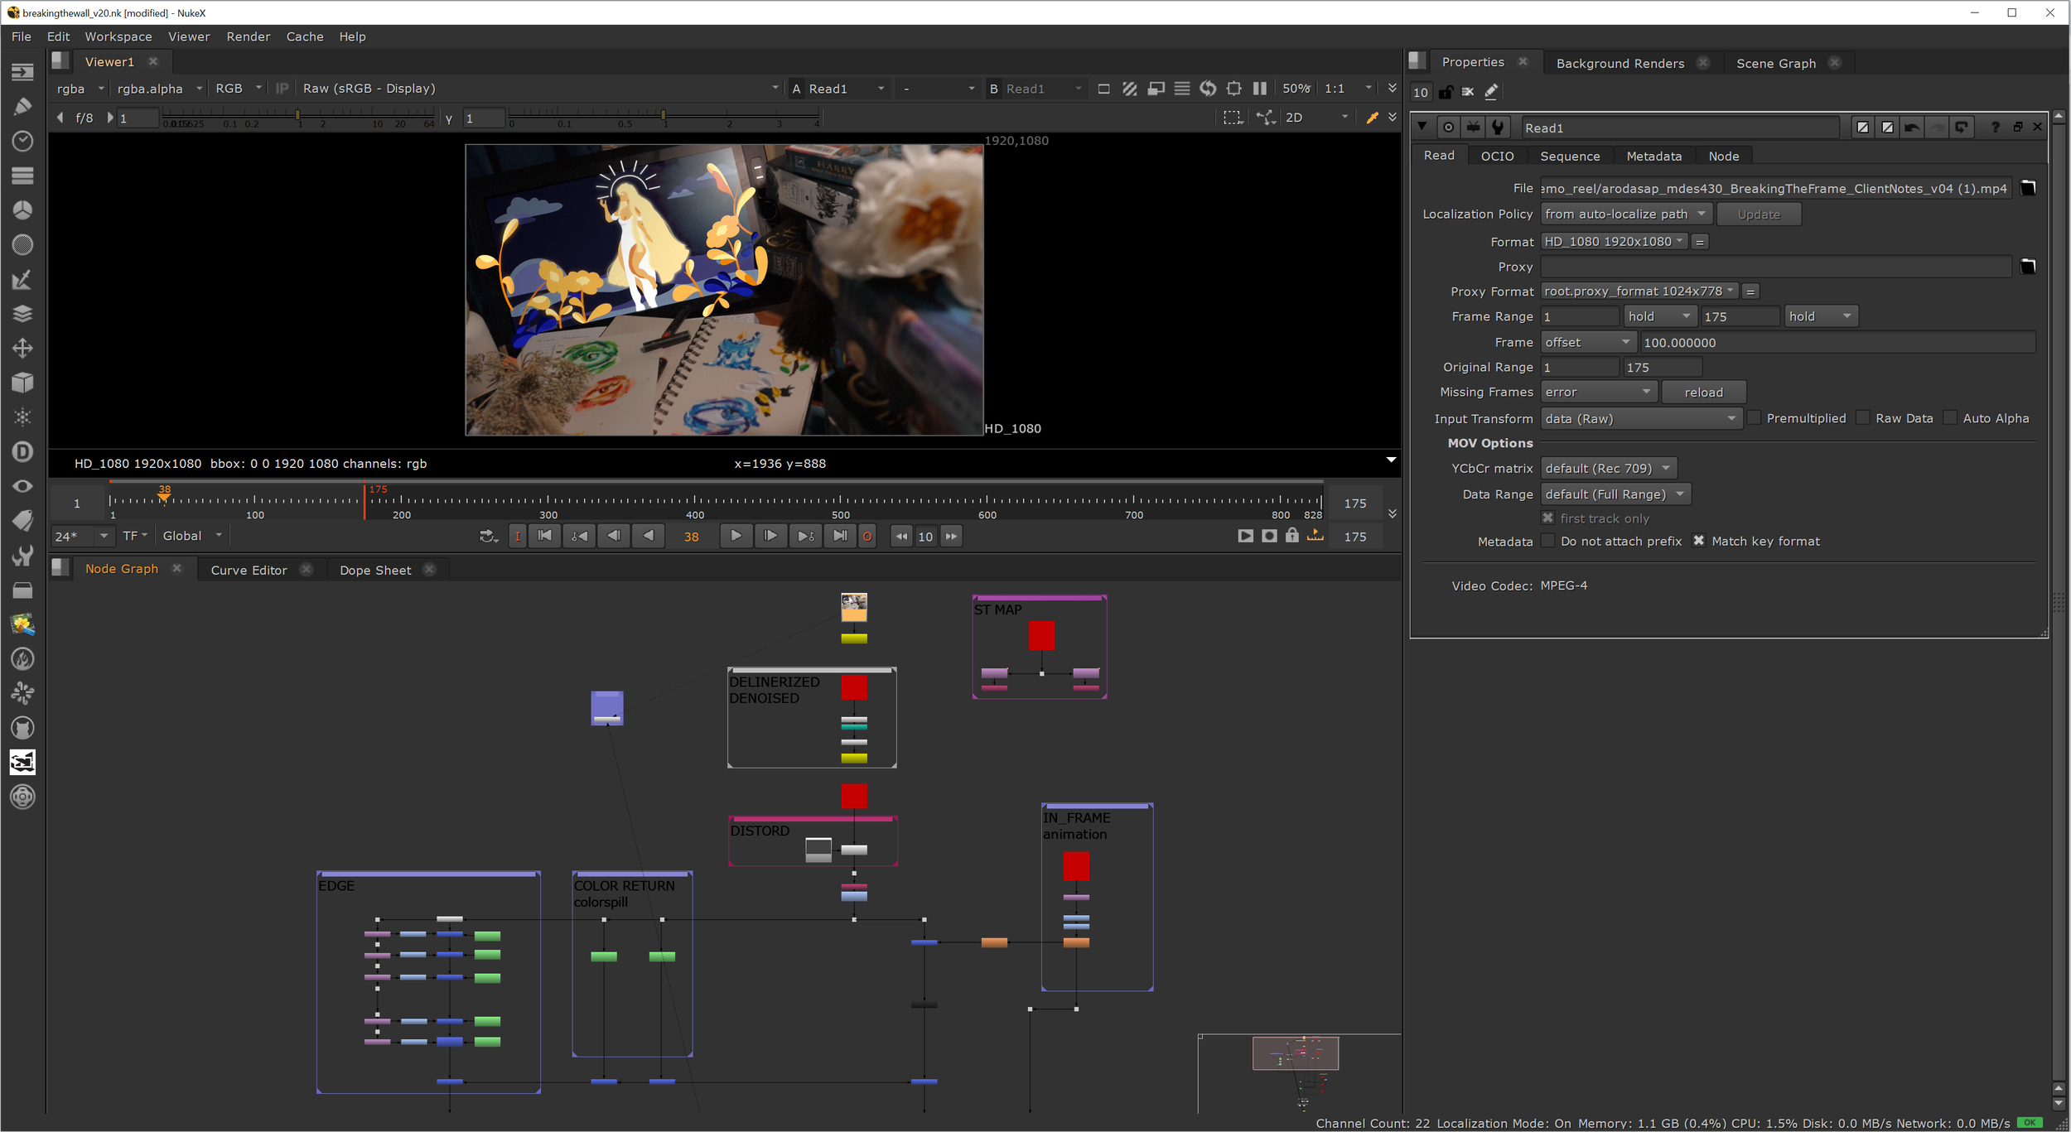
Task: Open the YCbCr matrix dropdown
Action: point(1609,468)
